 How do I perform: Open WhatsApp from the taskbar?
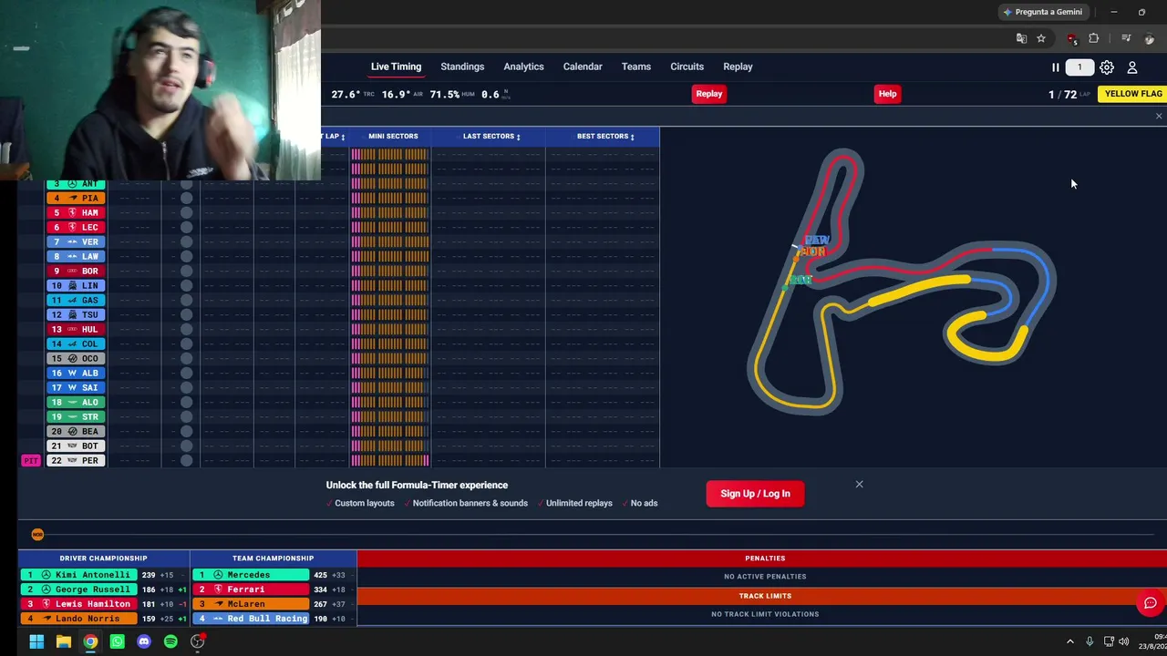pos(117,641)
